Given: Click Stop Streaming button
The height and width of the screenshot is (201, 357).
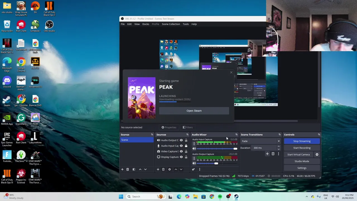Looking at the screenshot, I should (302, 141).
